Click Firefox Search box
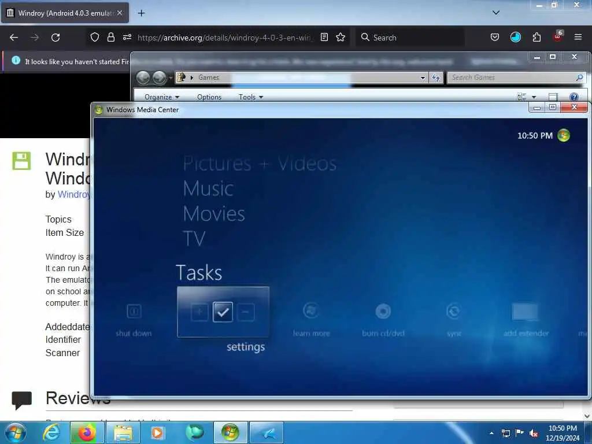Viewport: 592px width, 444px height. (410, 38)
